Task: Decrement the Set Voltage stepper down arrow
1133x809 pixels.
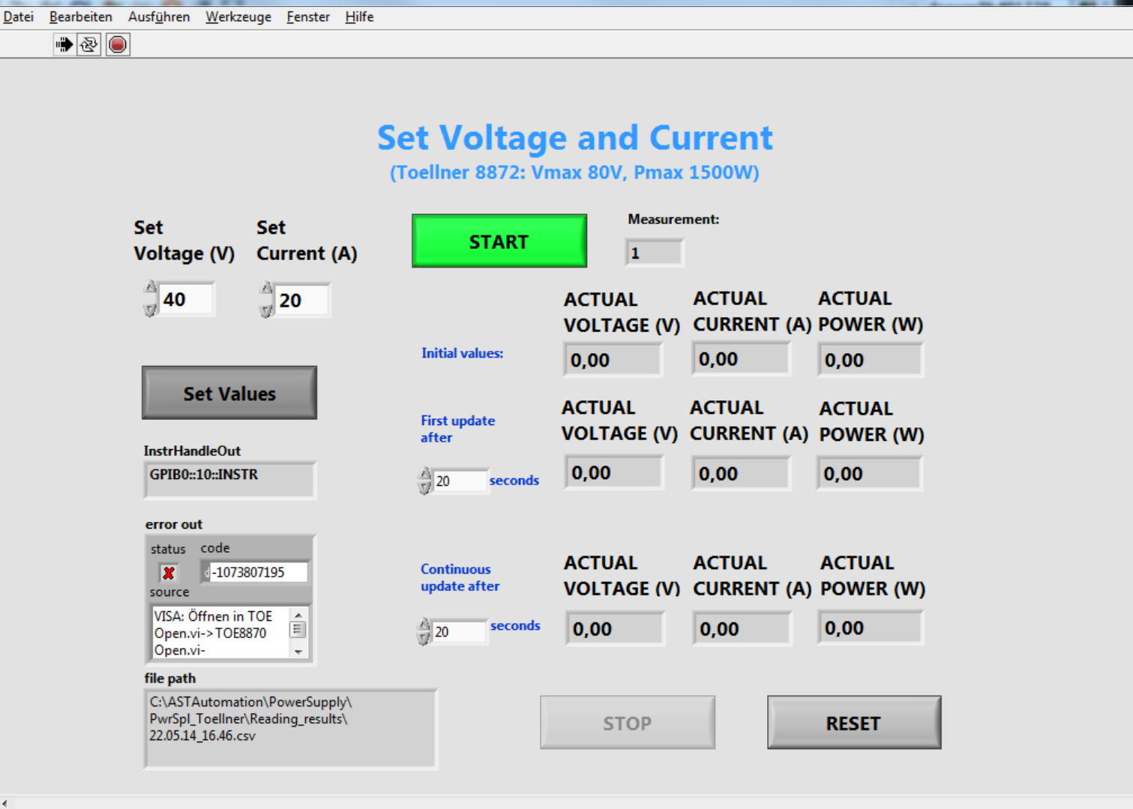Action: pyautogui.click(x=151, y=309)
